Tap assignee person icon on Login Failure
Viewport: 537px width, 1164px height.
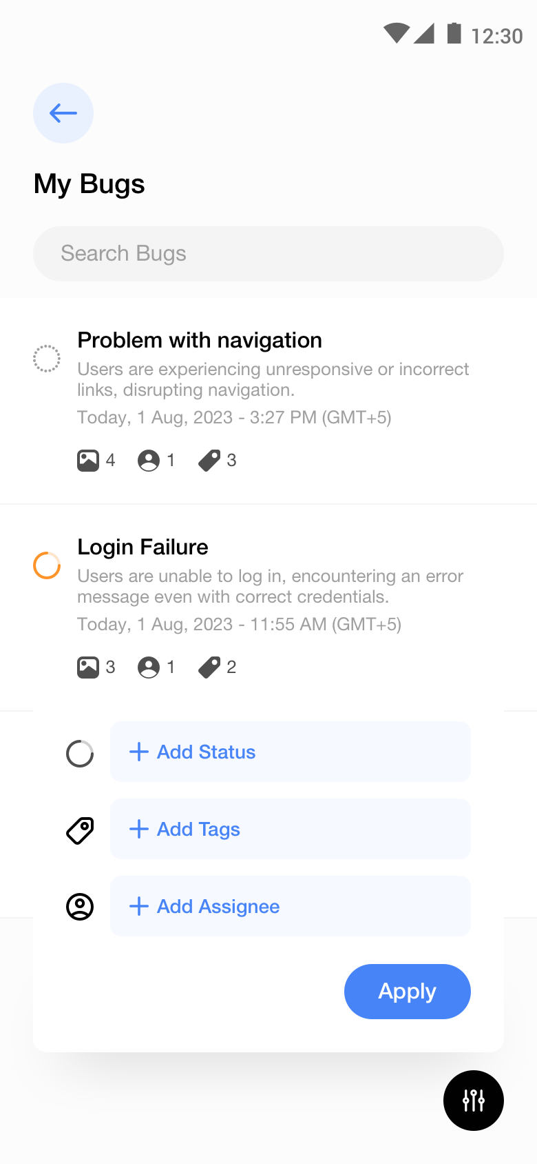click(x=149, y=668)
